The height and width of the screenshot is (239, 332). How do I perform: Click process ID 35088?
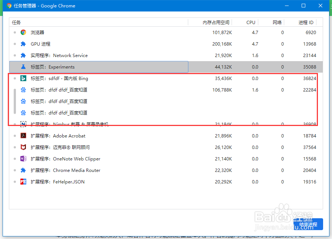click(x=309, y=67)
